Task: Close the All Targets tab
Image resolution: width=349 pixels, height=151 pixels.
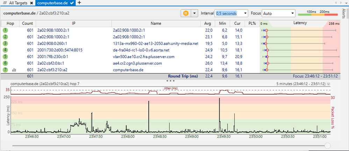Action: pos(31,3)
